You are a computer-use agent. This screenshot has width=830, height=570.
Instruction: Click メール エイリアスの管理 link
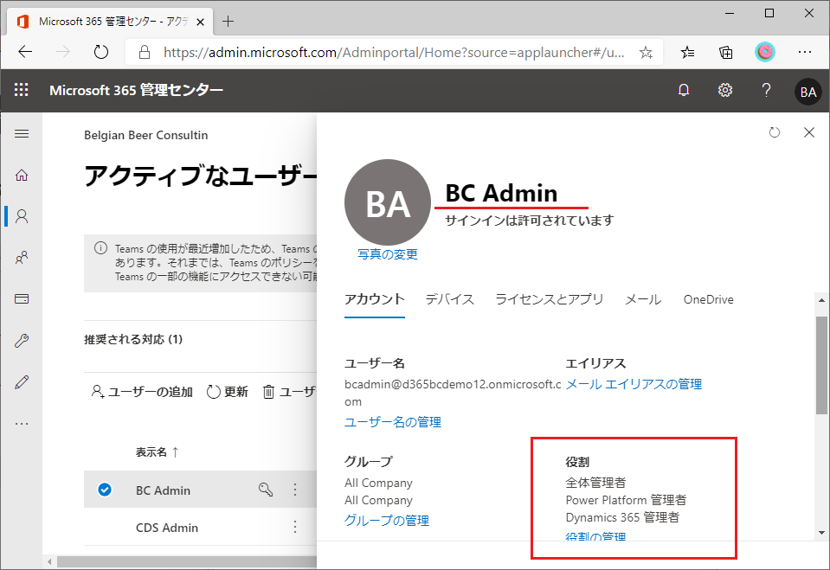[634, 384]
